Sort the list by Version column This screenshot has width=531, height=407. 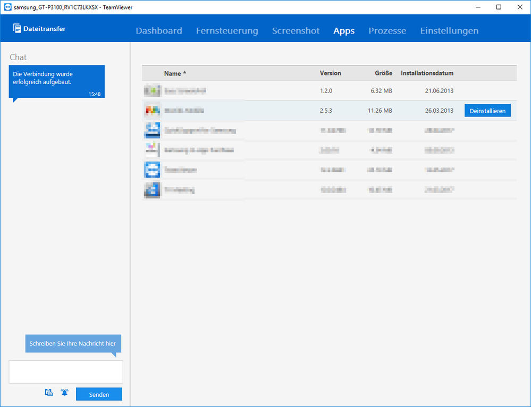pyautogui.click(x=330, y=73)
